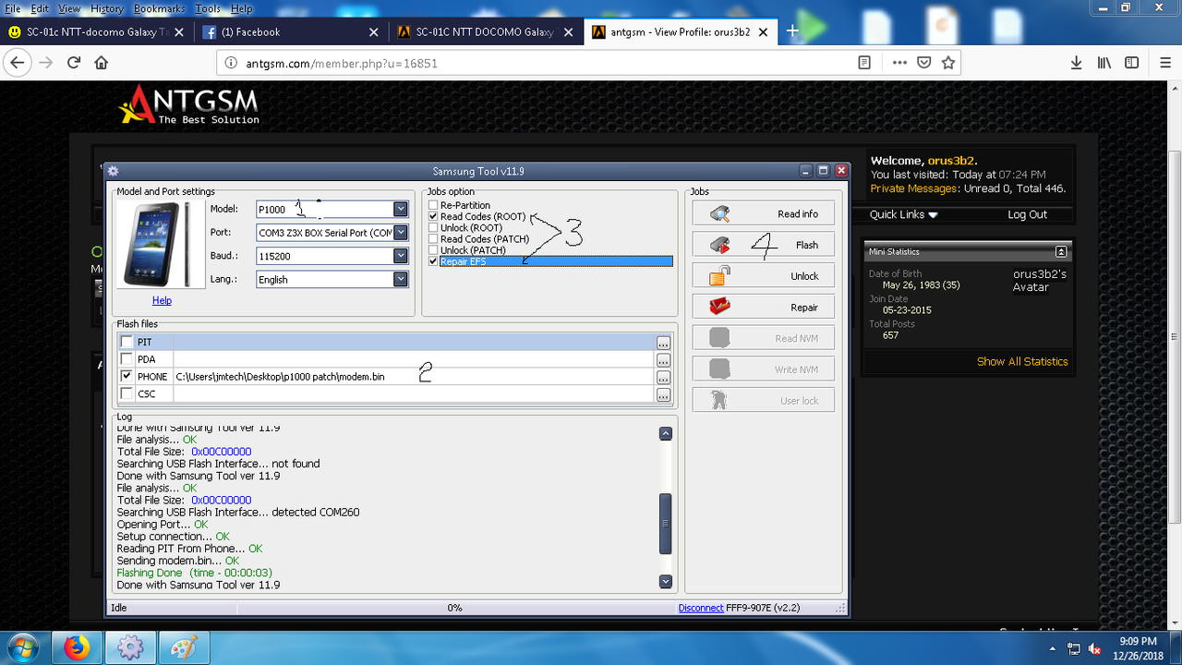Click the Repair button

point(764,307)
